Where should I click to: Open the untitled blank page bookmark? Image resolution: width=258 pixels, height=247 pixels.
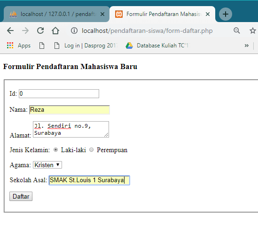pyautogui.click(x=42, y=46)
